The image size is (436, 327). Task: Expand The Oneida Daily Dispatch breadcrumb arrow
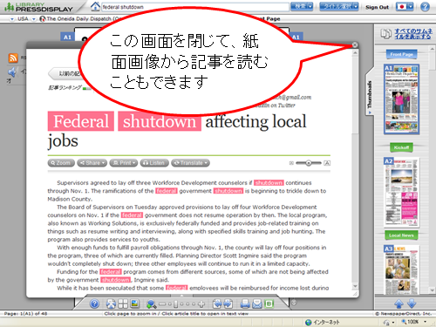pos(34,19)
